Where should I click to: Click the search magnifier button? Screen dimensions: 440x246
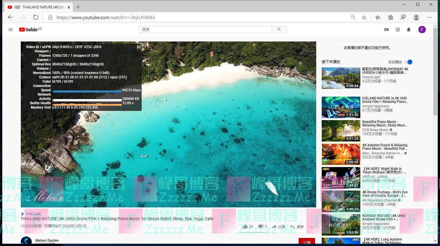pos(279,29)
